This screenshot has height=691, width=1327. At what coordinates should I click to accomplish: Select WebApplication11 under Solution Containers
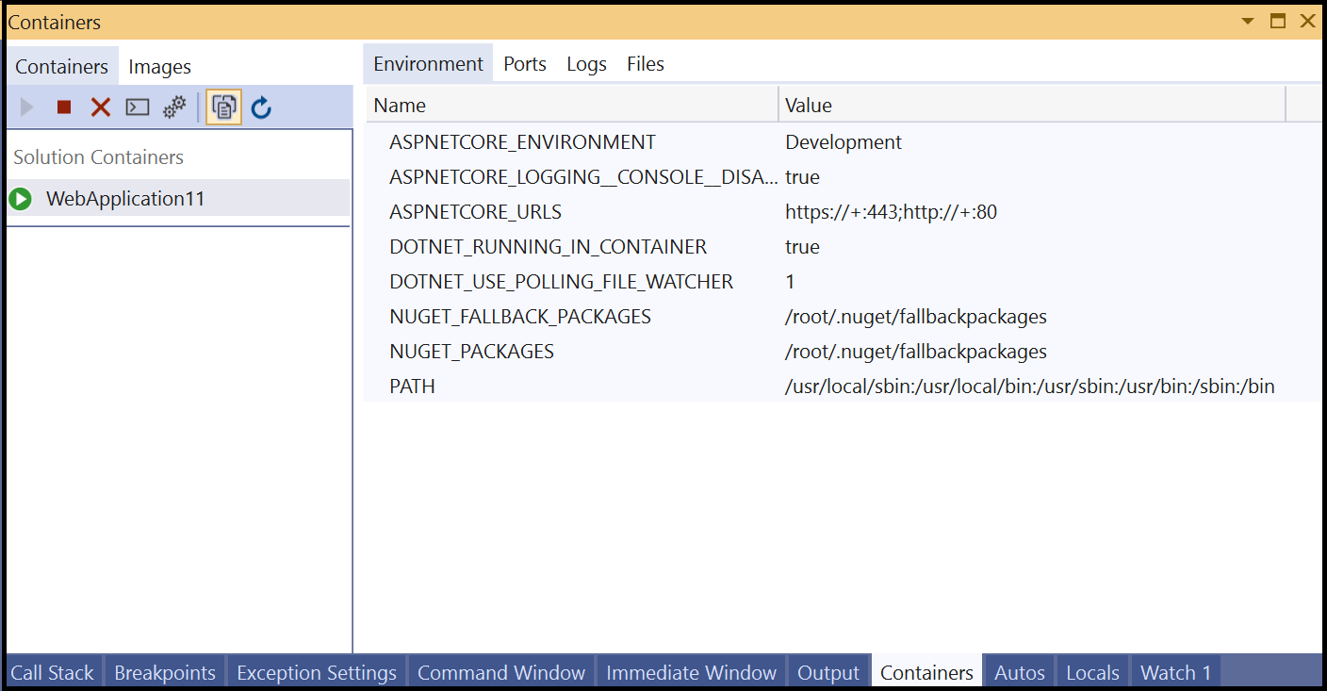click(x=126, y=198)
